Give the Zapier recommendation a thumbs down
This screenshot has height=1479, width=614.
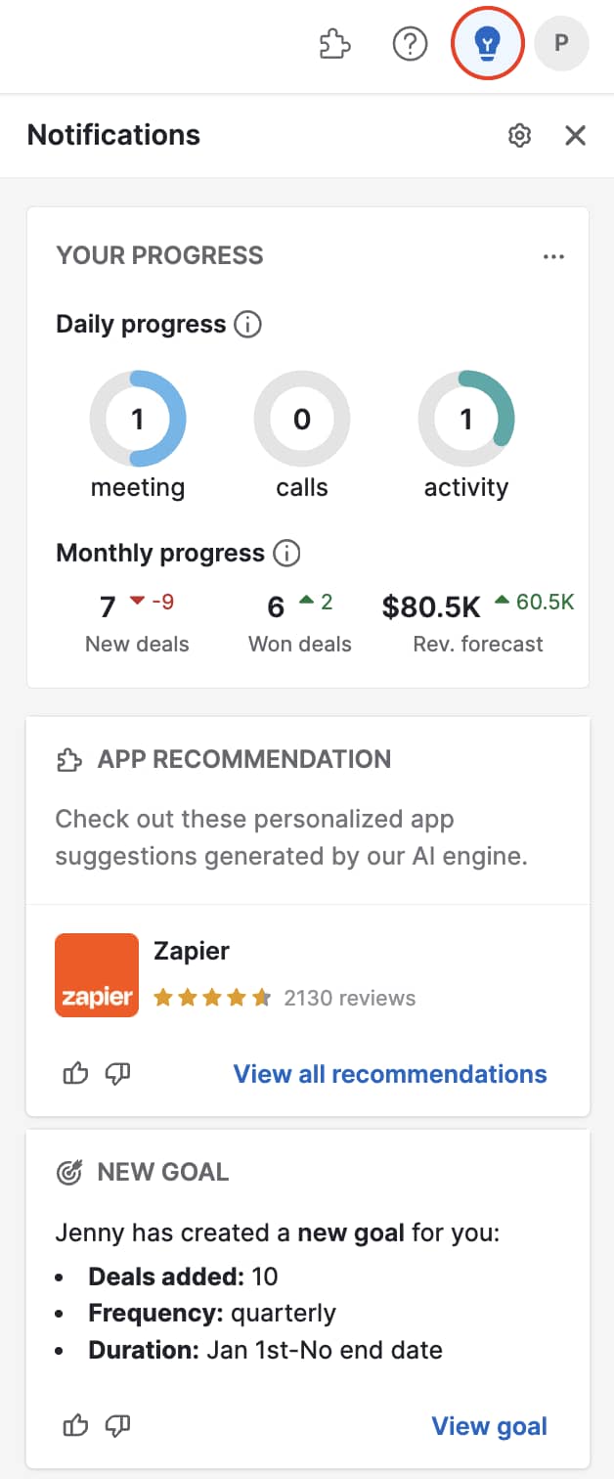pyautogui.click(x=117, y=1073)
